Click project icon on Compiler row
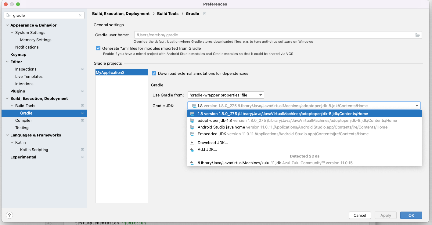432x225 pixels. point(82,121)
